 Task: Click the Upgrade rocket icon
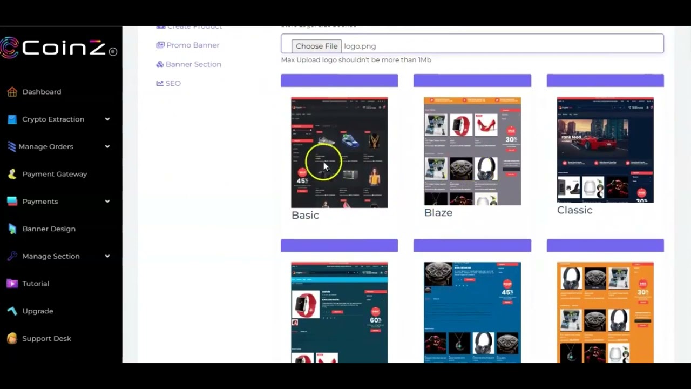click(x=12, y=311)
